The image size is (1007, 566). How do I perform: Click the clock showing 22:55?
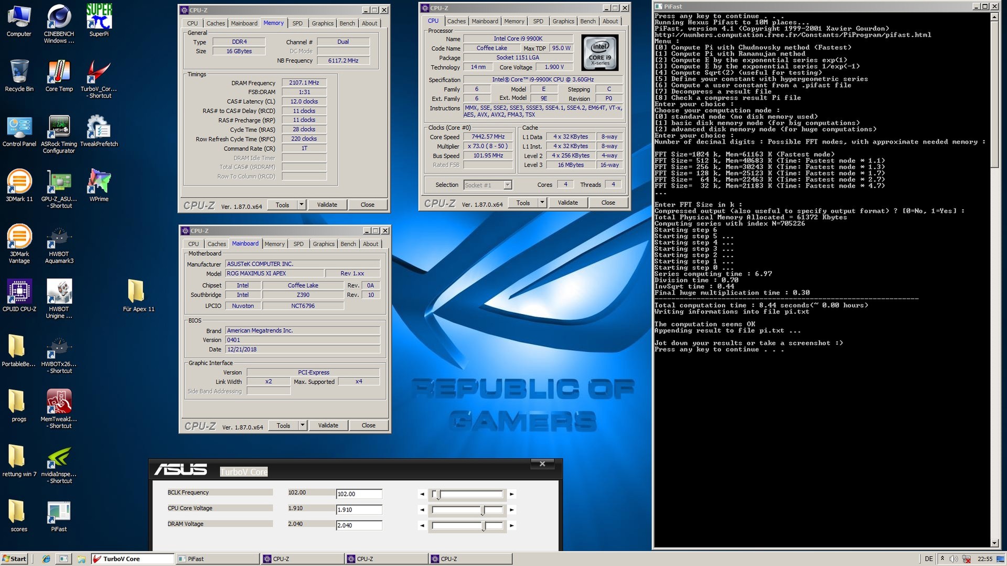point(985,559)
